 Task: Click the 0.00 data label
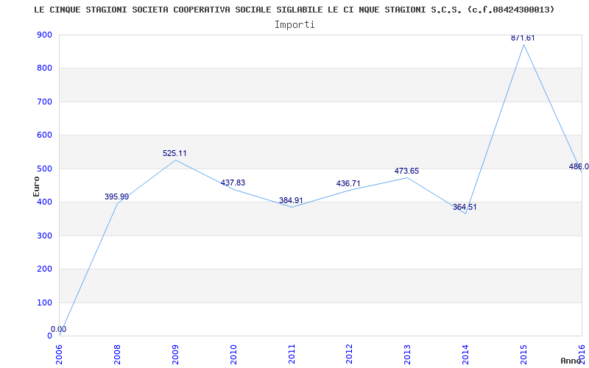pyautogui.click(x=59, y=329)
